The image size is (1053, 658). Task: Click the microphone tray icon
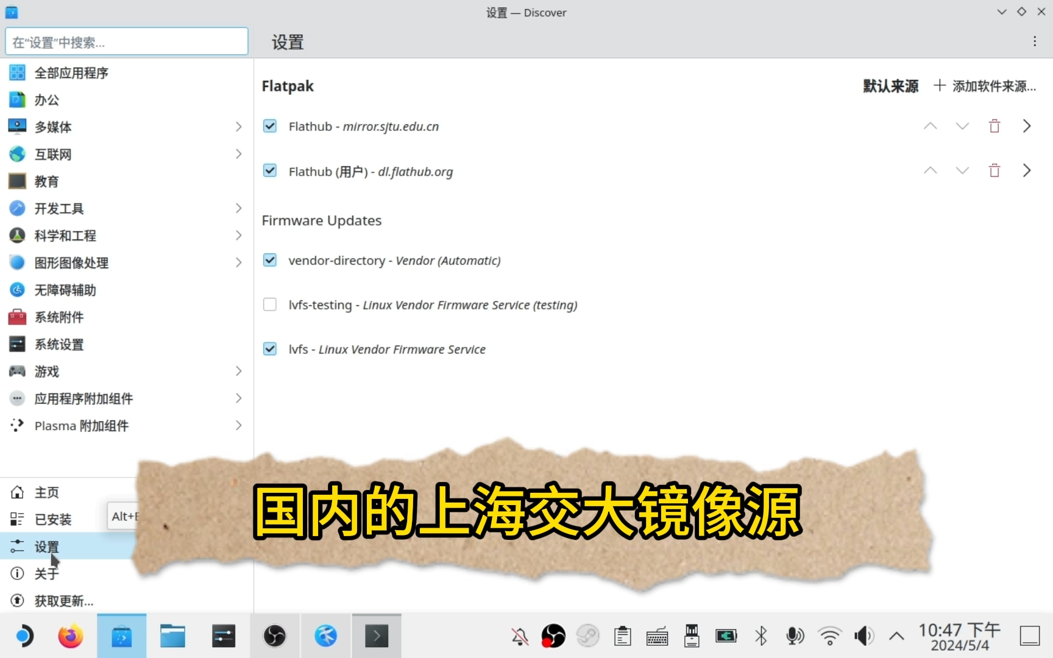pyautogui.click(x=795, y=636)
